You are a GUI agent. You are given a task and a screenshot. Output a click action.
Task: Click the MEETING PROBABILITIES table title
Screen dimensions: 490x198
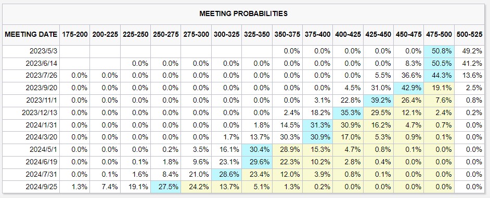(243, 13)
